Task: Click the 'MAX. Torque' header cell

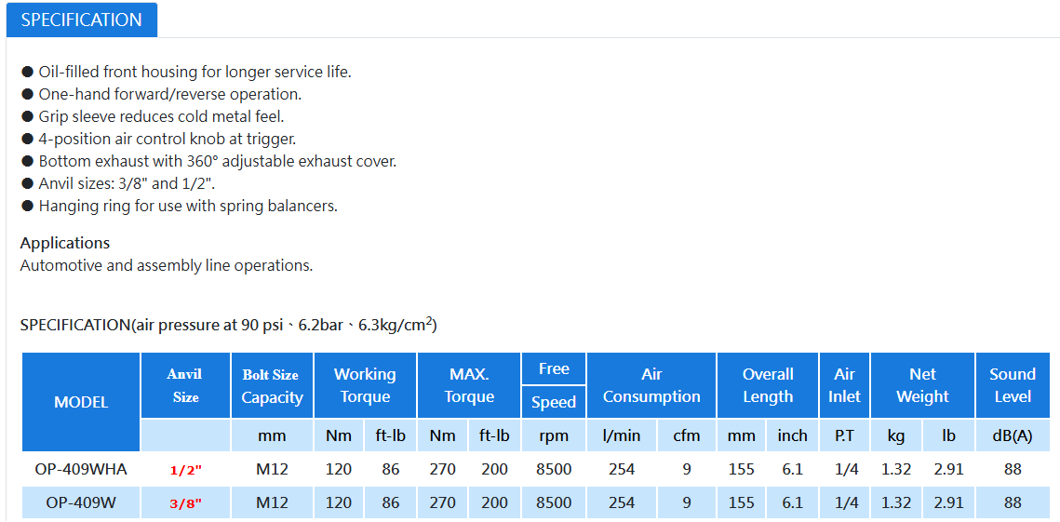Action: (469, 385)
